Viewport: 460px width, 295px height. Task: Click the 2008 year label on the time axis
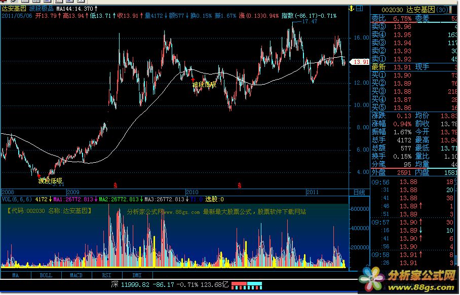(x=8, y=193)
